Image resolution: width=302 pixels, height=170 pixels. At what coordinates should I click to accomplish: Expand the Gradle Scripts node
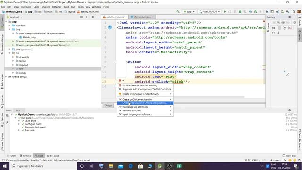pyautogui.click(x=6, y=76)
